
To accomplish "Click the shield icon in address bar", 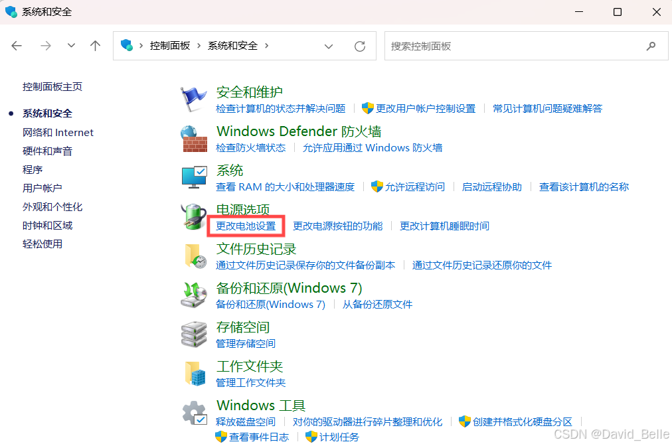I will pos(126,45).
